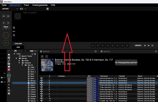The width and height of the screenshot is (158, 102).
Task: Click the TIDAL logout icon beside info
Action: click(x=35, y=54)
